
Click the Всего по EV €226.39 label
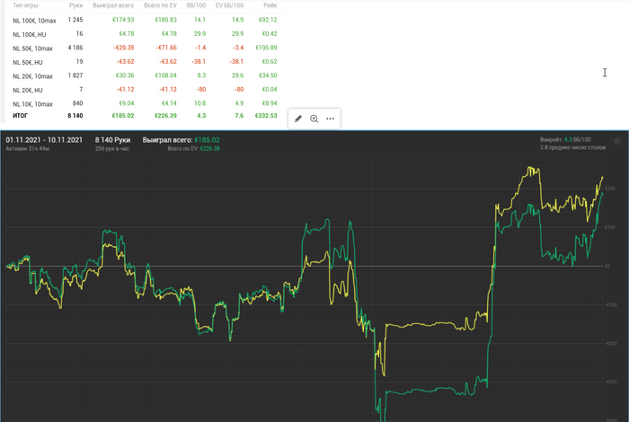click(x=193, y=149)
